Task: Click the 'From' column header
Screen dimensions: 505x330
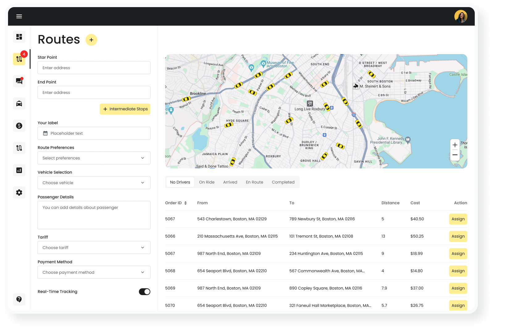Action: (202, 203)
